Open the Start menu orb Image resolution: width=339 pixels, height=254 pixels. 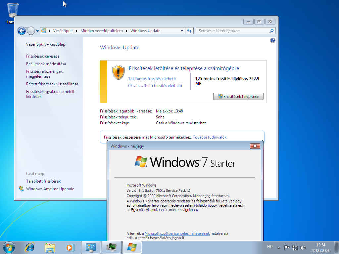(9, 247)
